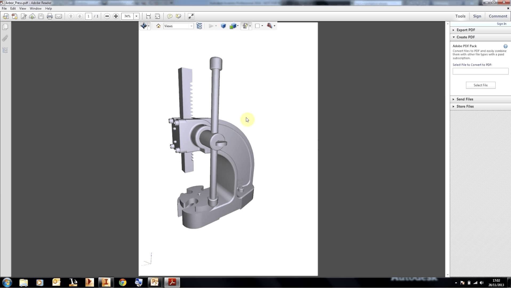511x288 pixels.
Task: Open the Help menu
Action: (x=49, y=9)
